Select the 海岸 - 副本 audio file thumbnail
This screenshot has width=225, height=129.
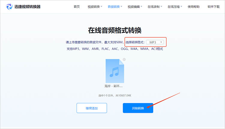pos(115,71)
